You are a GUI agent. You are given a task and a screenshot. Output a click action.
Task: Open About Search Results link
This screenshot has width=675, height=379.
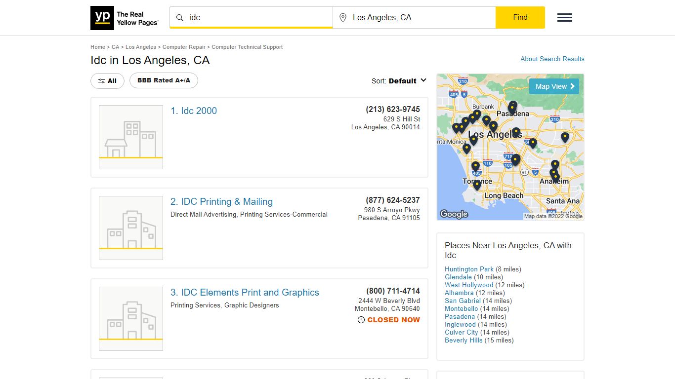[552, 59]
